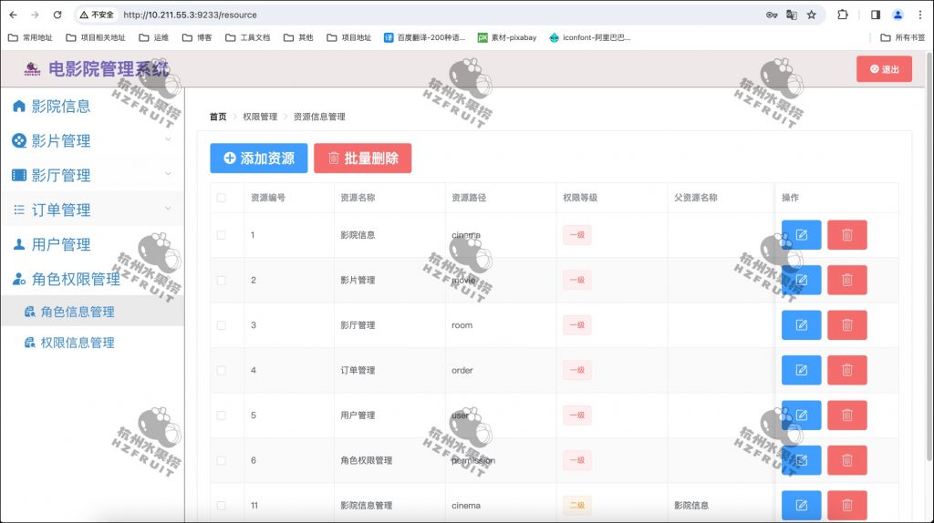
Task: Edit the 订单管理 resource row
Action: tap(801, 370)
